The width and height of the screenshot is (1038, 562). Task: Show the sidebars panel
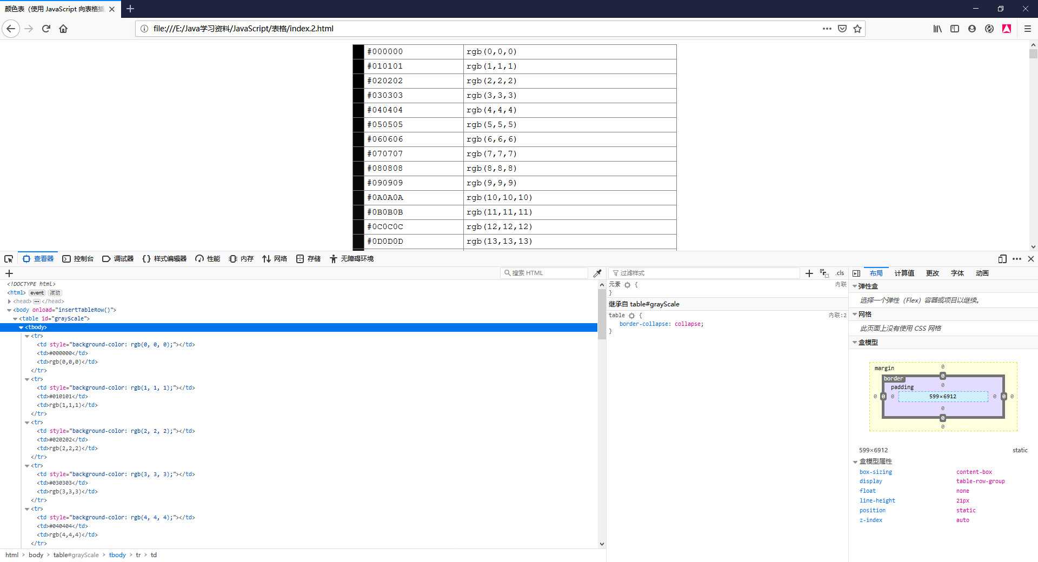click(x=955, y=29)
